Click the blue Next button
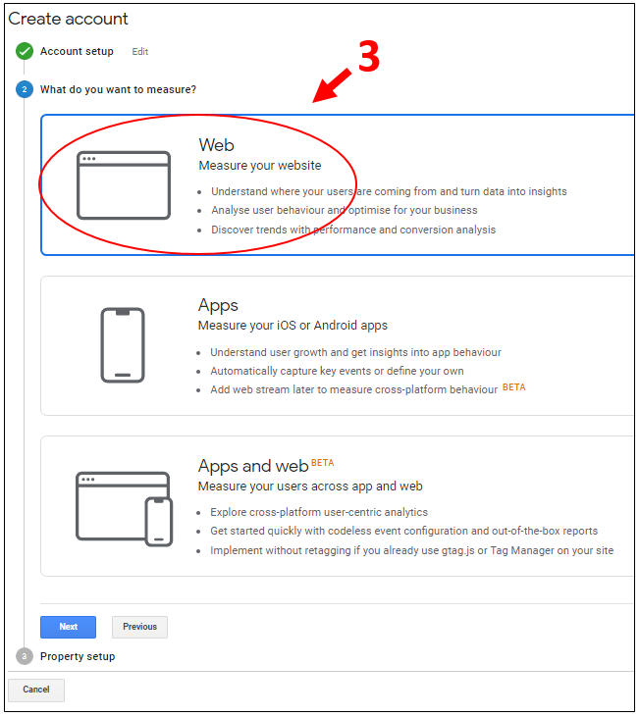 coord(68,627)
